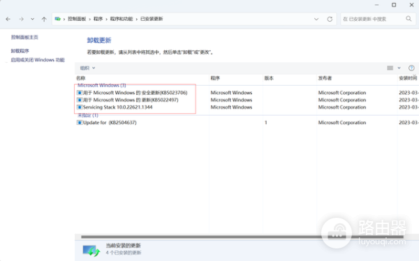Select 控制面板 in the address breadcrumb
The width and height of the screenshot is (419, 261).
(77, 19)
